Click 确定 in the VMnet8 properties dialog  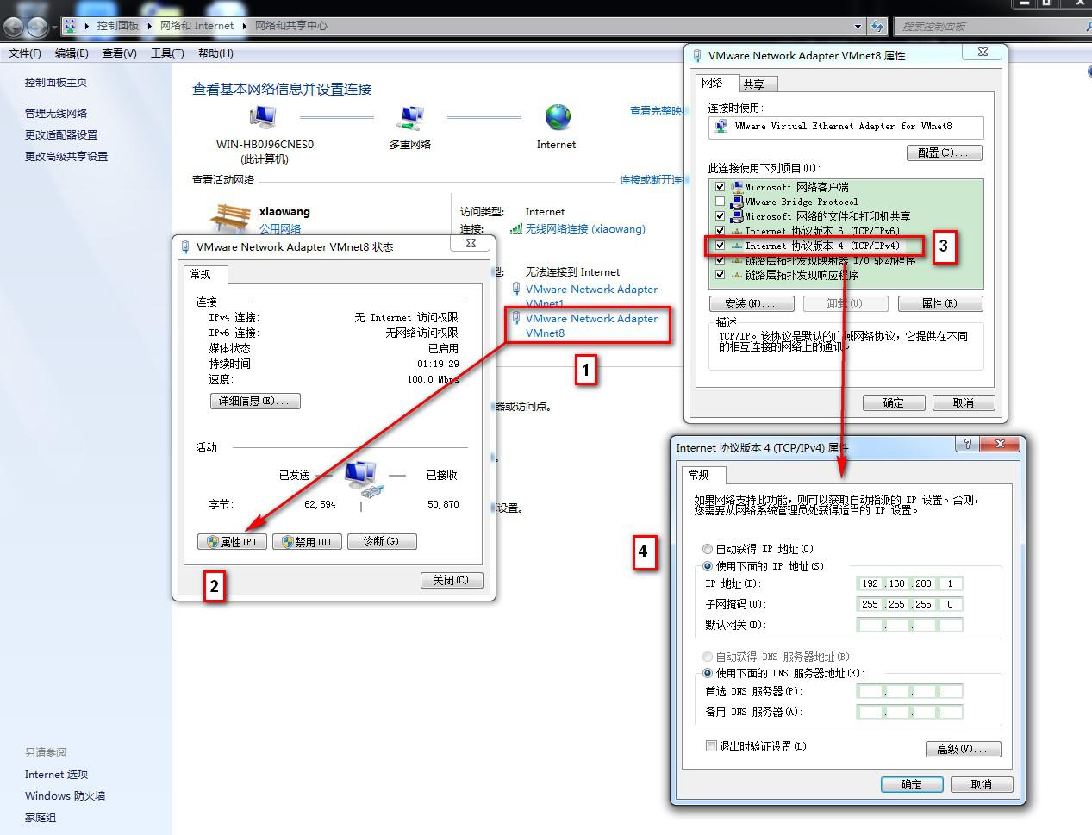[x=894, y=402]
